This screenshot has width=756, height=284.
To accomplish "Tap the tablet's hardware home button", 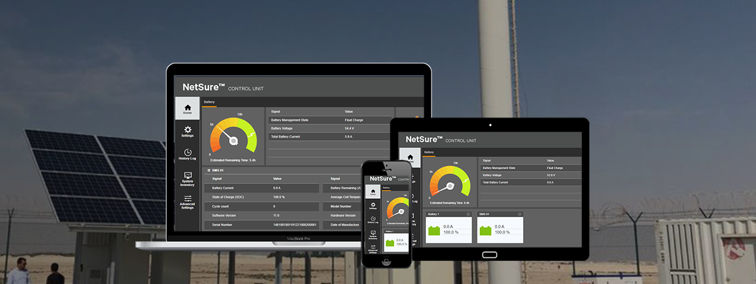I will click(x=489, y=254).
